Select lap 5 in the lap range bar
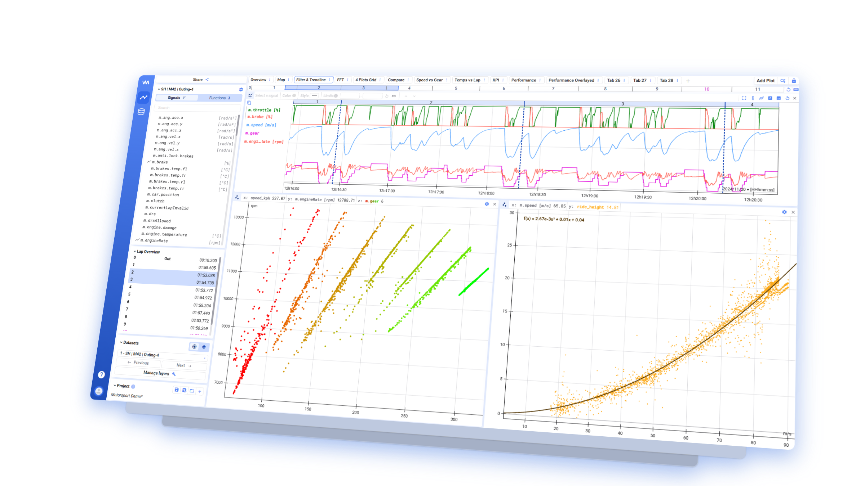Viewport: 865px width, 486px height. (x=456, y=88)
